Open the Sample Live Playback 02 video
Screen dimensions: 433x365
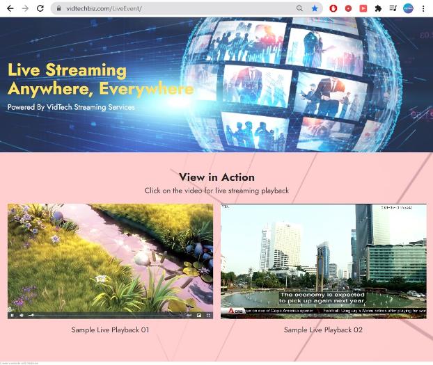(323, 261)
